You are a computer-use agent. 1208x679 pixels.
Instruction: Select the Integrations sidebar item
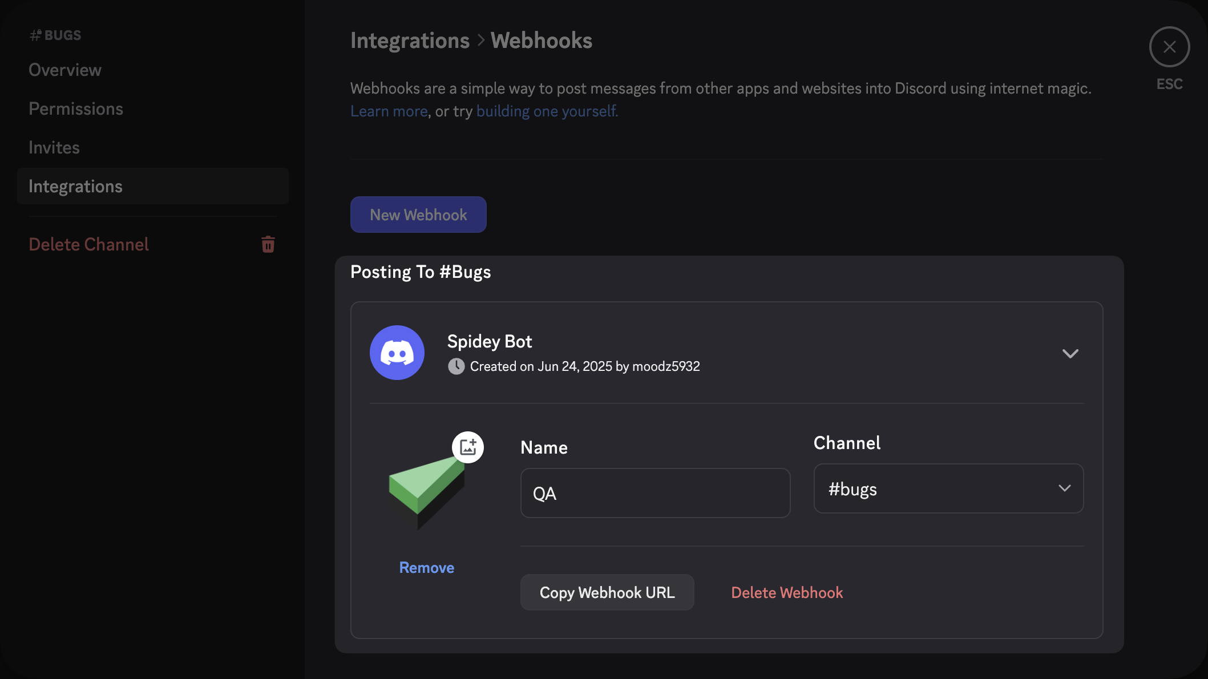pyautogui.click(x=75, y=186)
